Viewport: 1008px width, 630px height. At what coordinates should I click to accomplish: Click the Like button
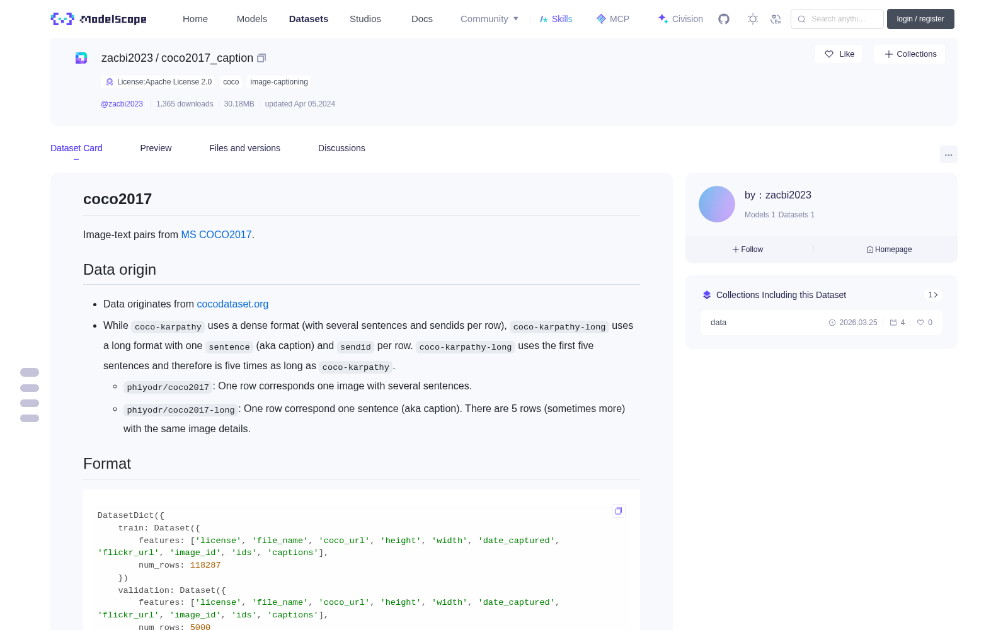coord(839,54)
